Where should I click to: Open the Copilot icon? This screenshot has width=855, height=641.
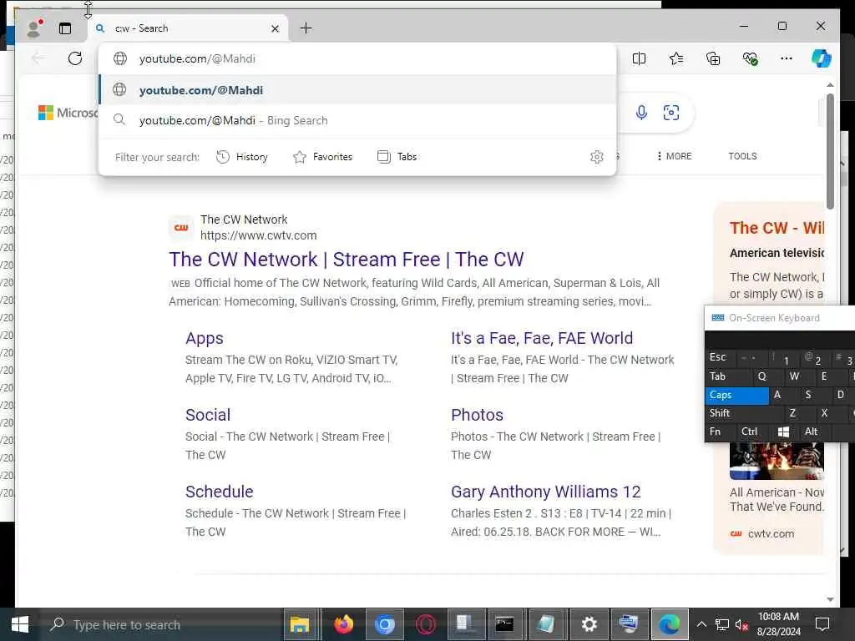(822, 58)
